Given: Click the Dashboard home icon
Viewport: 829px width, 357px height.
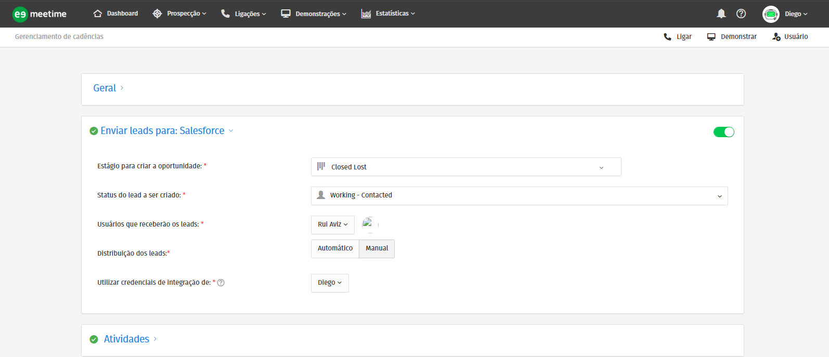Looking at the screenshot, I should pos(98,14).
